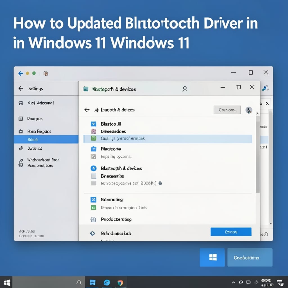Click icon next to 'Rano Fevpios'
Screen dimensions: 288x288
21,132
